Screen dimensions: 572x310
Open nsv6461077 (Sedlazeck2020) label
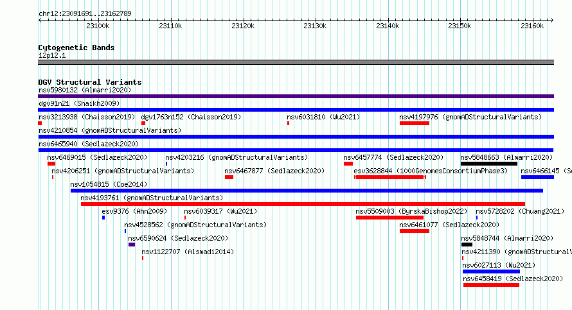(x=449, y=225)
